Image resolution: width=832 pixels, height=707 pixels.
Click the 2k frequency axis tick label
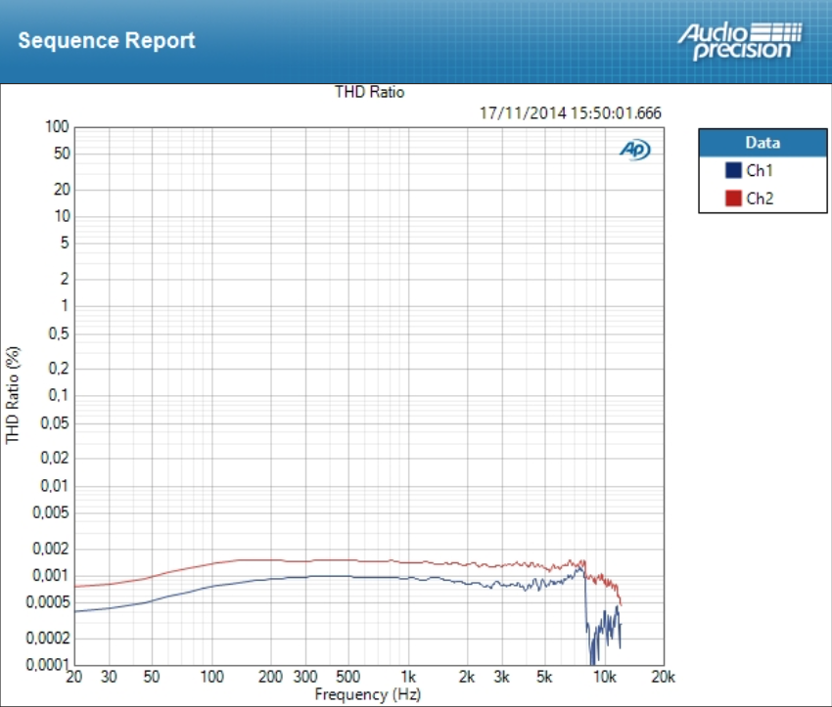coord(467,677)
